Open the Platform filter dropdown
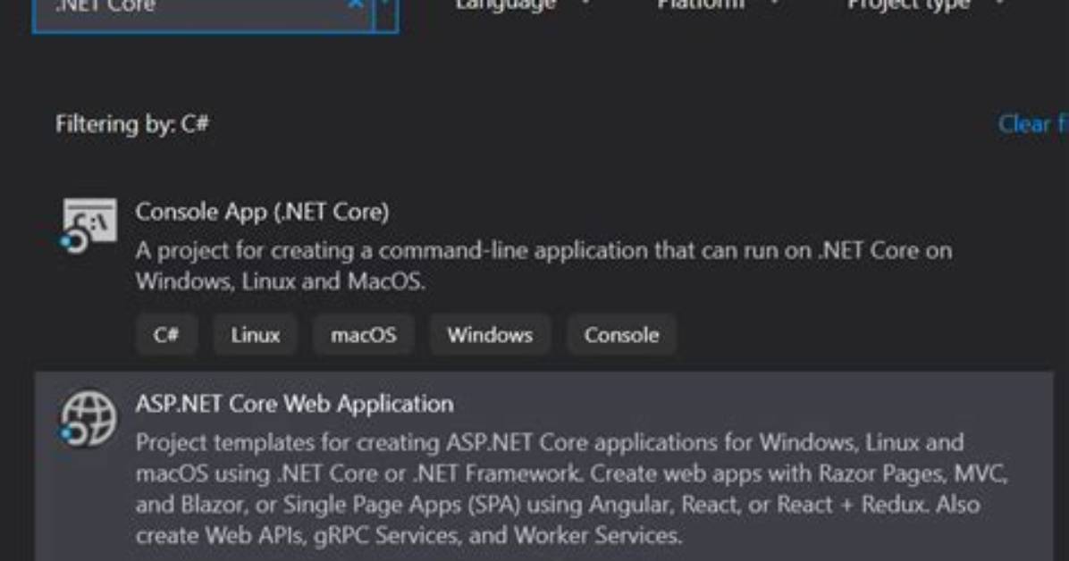This screenshot has width=1069, height=561. coord(719,5)
